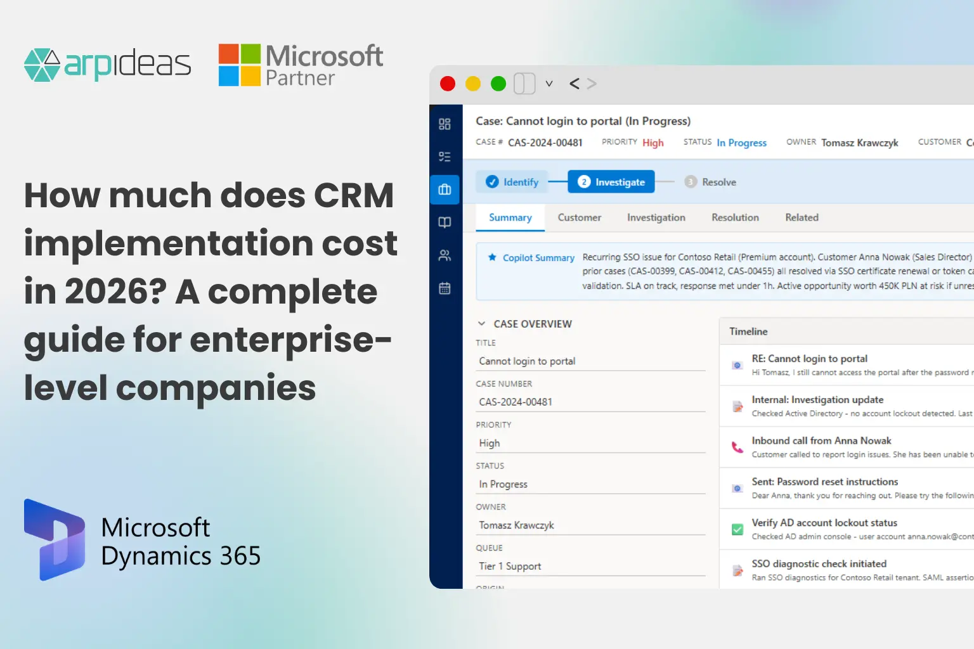
Task: Click the Title field showing Cannot login to portal
Action: point(526,361)
